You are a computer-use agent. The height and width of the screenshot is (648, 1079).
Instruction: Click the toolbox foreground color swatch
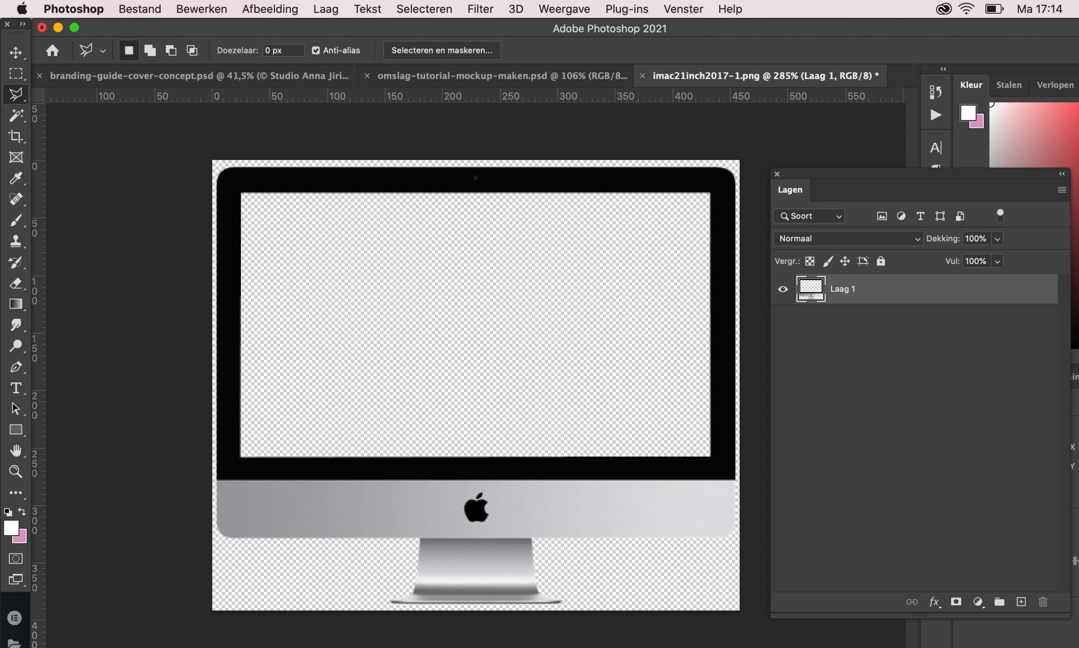pos(11,528)
